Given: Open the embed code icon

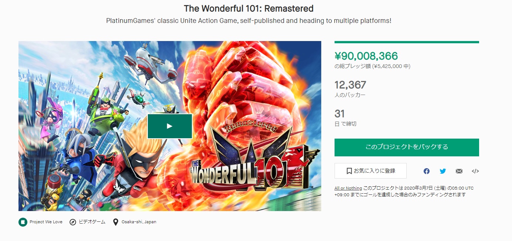Looking at the screenshot, I should click(x=475, y=171).
